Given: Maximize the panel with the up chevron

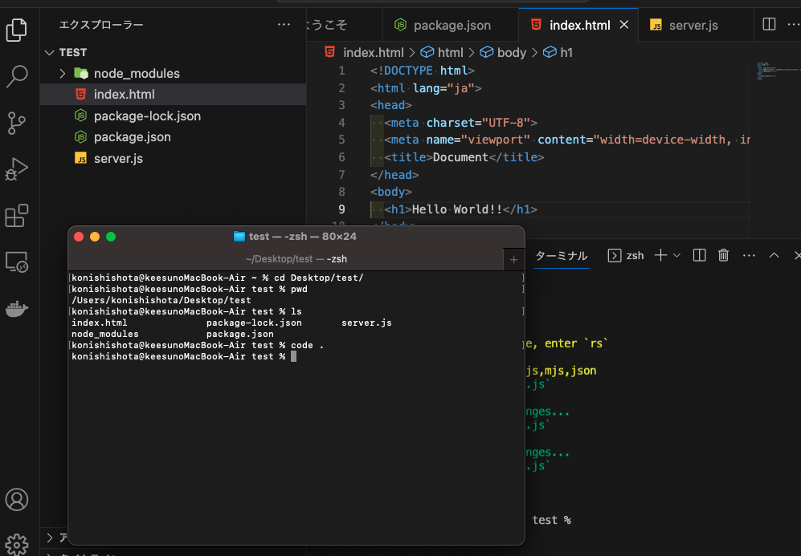Looking at the screenshot, I should pyautogui.click(x=774, y=255).
